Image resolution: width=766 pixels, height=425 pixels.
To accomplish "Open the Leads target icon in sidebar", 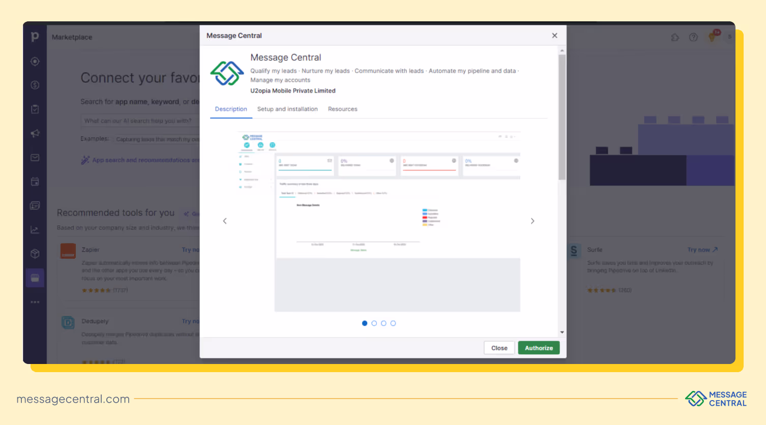I will tap(35, 62).
